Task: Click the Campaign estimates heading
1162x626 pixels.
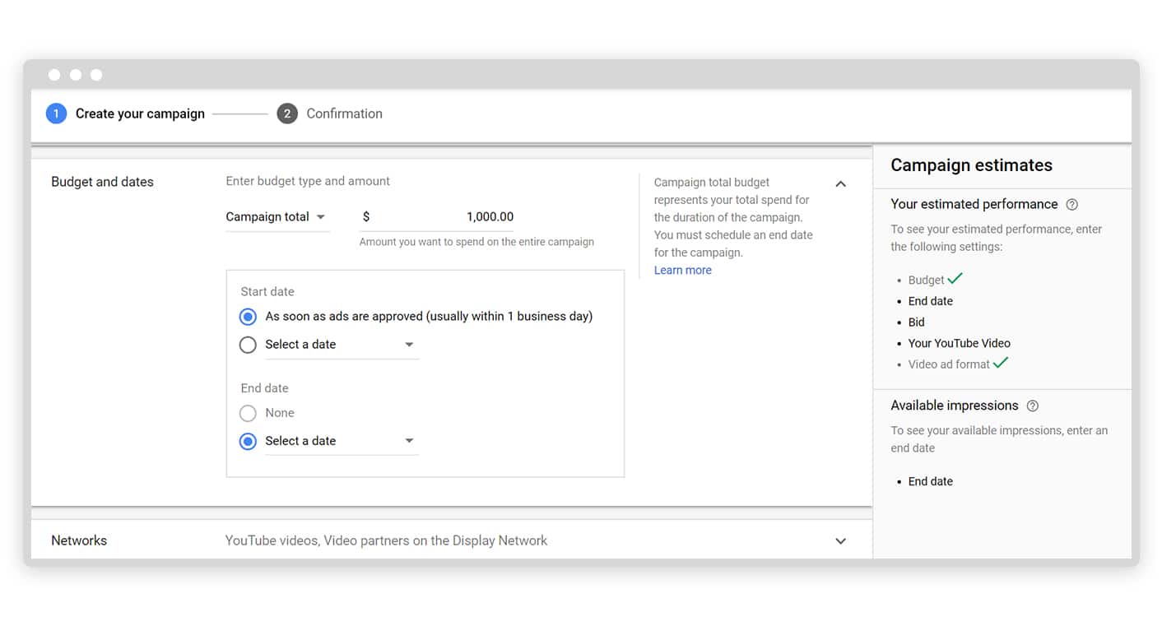Action: click(x=971, y=165)
